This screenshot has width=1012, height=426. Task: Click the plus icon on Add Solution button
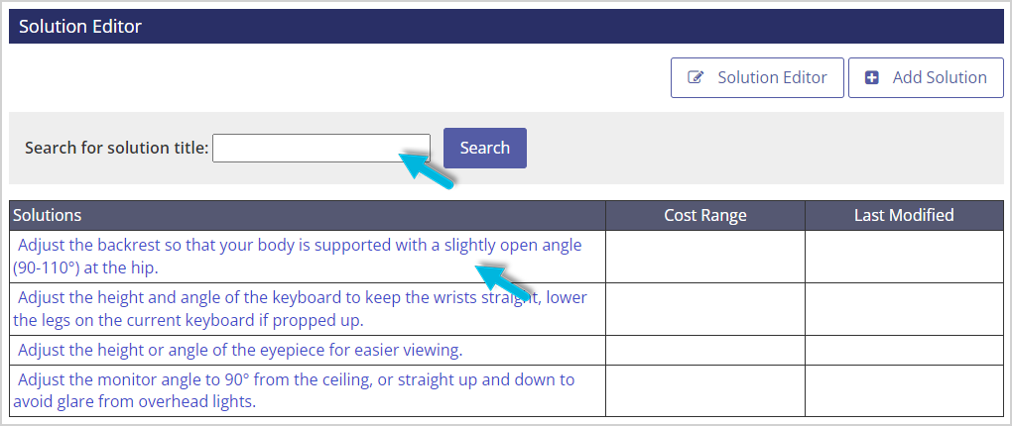(872, 78)
